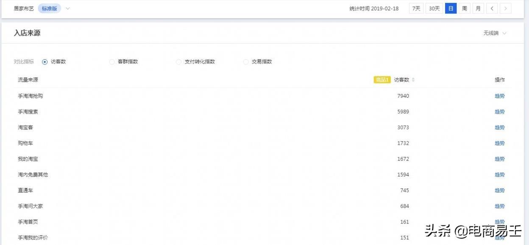529x245 pixels.
Task: Open 趋势 link for 直通车
Action: click(x=500, y=190)
